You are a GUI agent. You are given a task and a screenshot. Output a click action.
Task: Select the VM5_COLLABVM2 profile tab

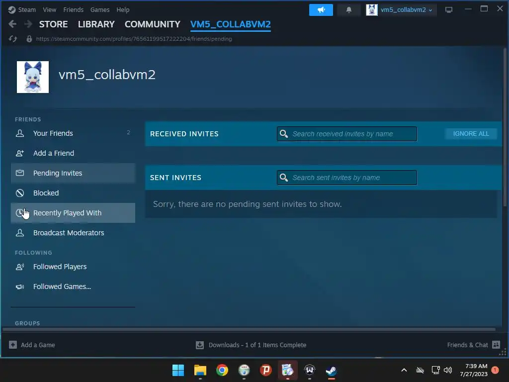[x=231, y=24]
